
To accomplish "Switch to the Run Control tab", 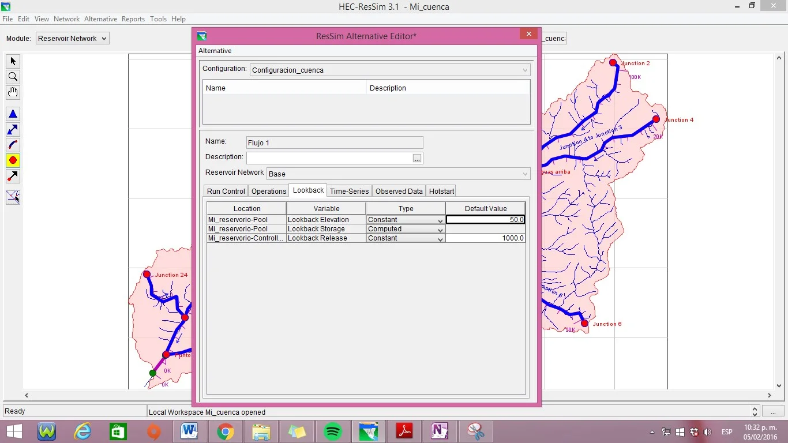I will point(226,191).
